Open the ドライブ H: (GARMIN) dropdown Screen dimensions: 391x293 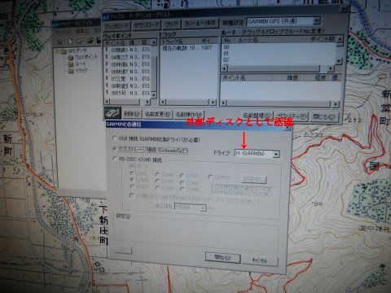276,154
